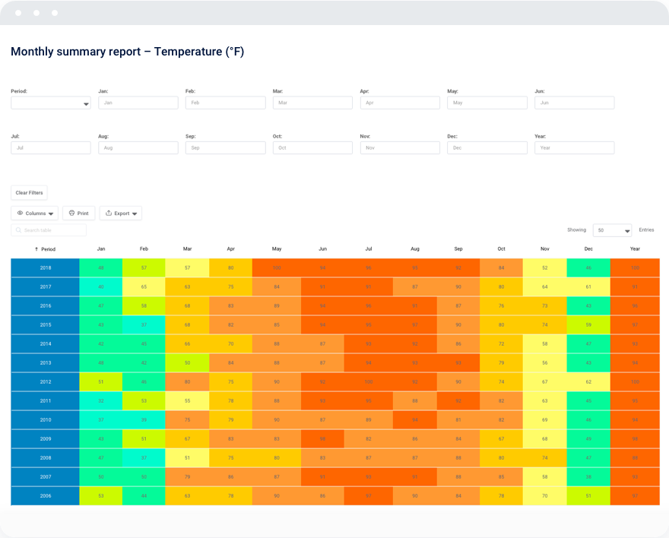
Task: Click the Nov column header
Action: (545, 249)
